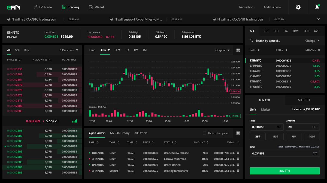Select the BUY ETH tab
The width and height of the screenshot is (327, 183).
[x=264, y=100]
